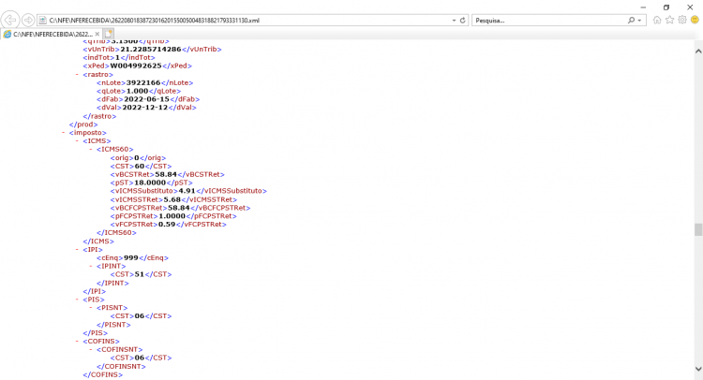Refresh the page with the reload icon

point(463,21)
